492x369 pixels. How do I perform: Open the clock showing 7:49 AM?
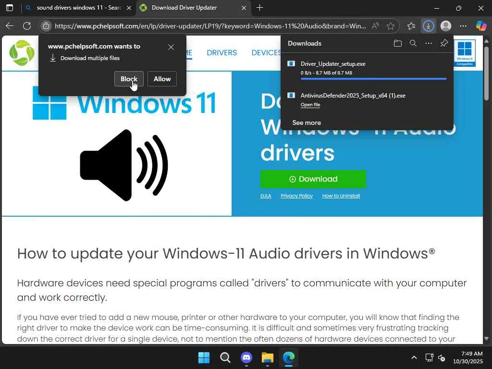click(x=468, y=357)
